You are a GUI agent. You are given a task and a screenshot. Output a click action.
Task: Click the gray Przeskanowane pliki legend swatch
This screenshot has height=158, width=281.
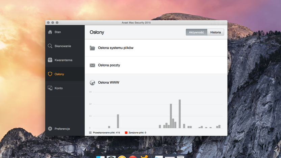click(x=90, y=133)
